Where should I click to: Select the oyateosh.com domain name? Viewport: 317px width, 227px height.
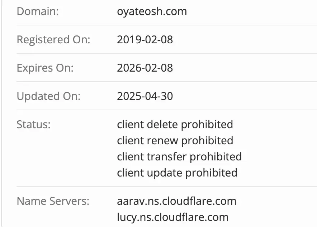[152, 11]
